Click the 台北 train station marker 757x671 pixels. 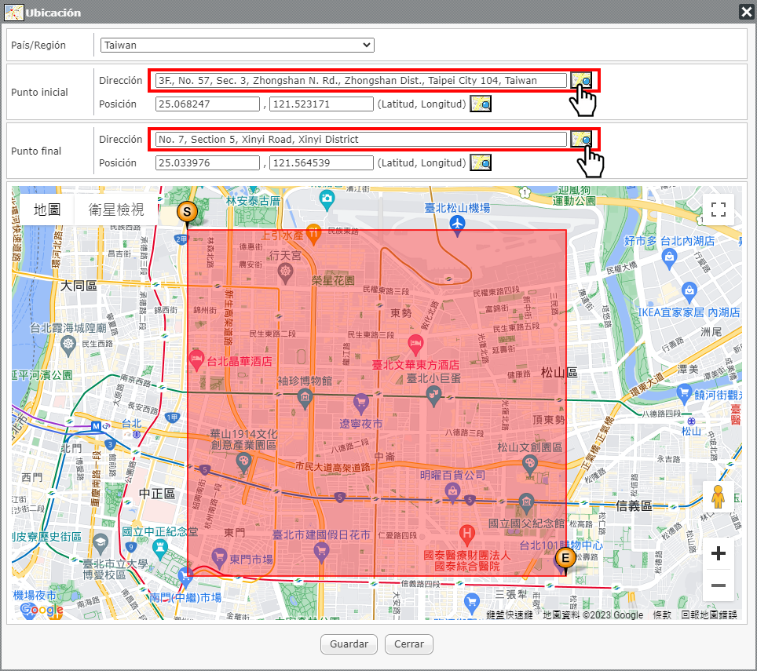[x=137, y=434]
